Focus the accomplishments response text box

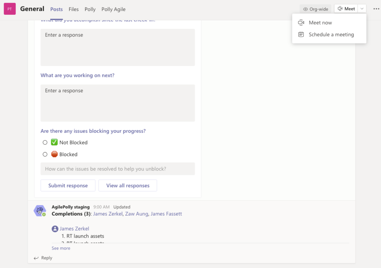118,48
